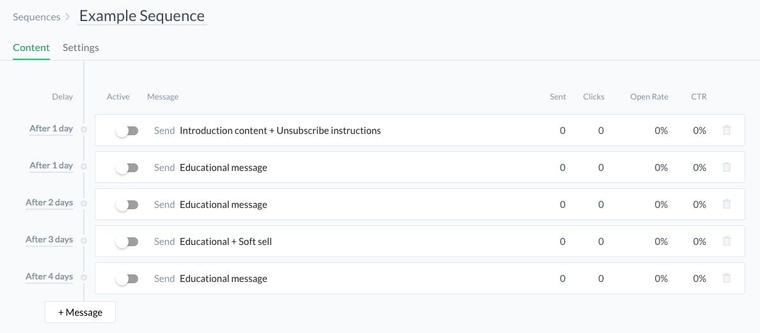Click trash icon for After 2 days message
This screenshot has width=760, height=333.
(727, 204)
